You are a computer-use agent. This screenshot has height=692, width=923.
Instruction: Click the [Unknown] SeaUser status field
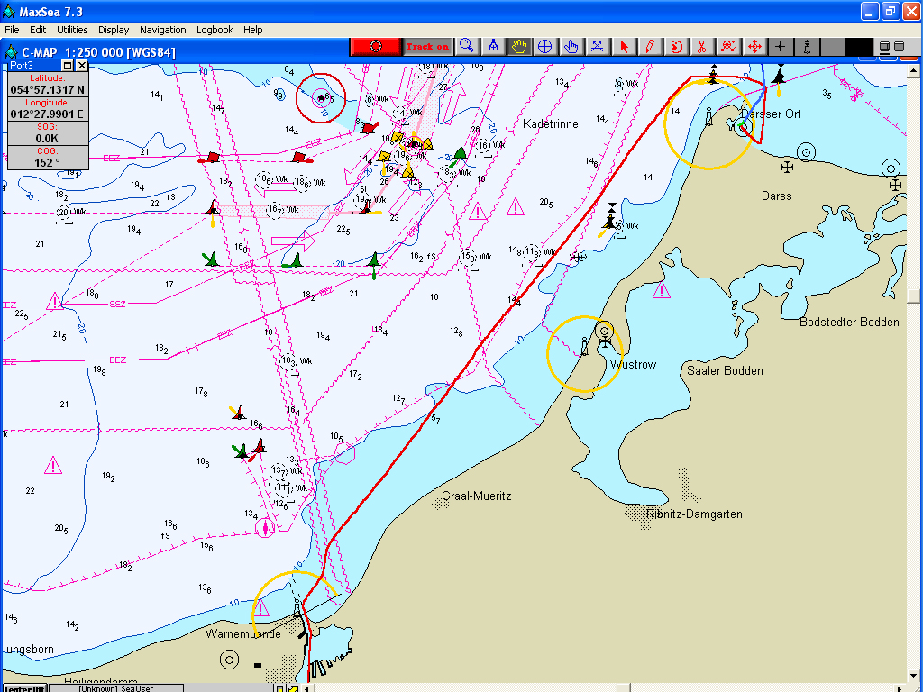[x=116, y=687]
